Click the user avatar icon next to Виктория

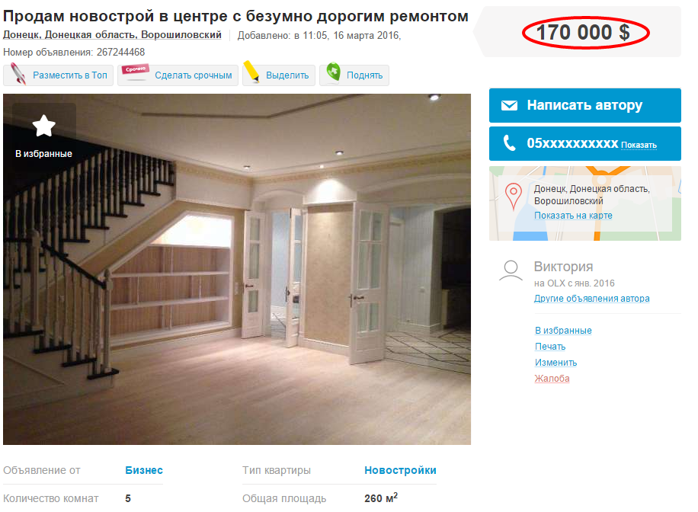coord(511,270)
